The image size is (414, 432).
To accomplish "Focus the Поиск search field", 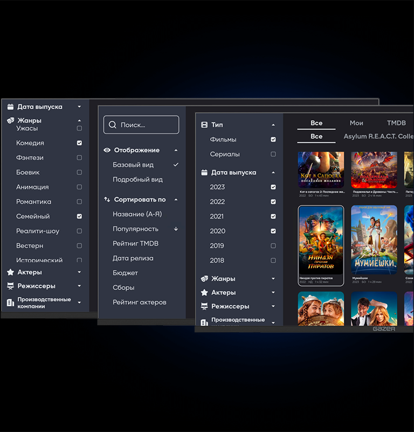I will click(x=141, y=125).
